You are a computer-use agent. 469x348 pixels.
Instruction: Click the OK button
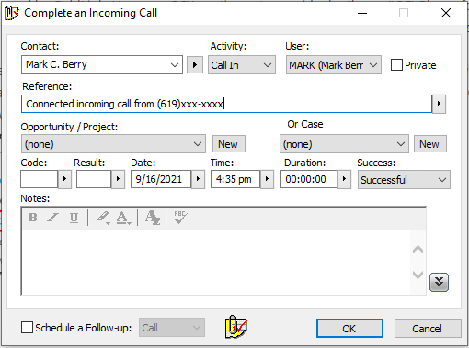pyautogui.click(x=349, y=329)
